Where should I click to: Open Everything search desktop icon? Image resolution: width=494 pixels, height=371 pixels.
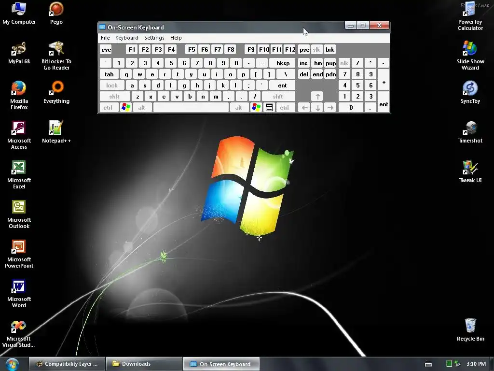[x=56, y=92]
